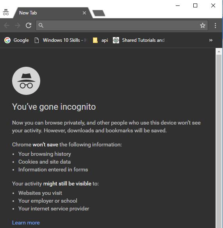Open the Chrome three-dot menu
This screenshot has width=223, height=228.
215,26
